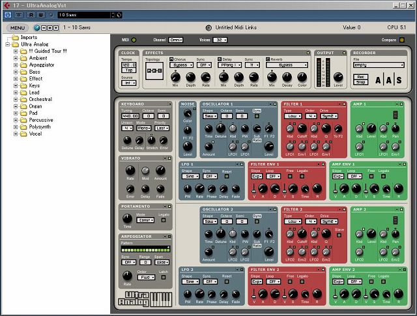This screenshot has width=417, height=316.
Task: Toggle the Compare switch
Action: click(x=402, y=40)
